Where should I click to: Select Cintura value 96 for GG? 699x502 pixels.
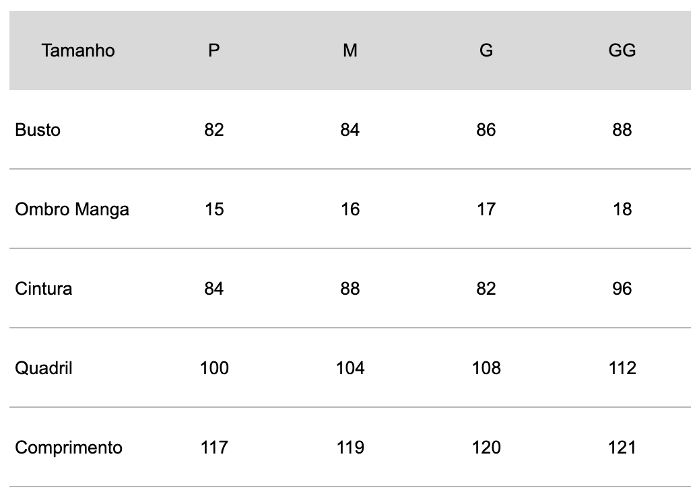(x=622, y=289)
